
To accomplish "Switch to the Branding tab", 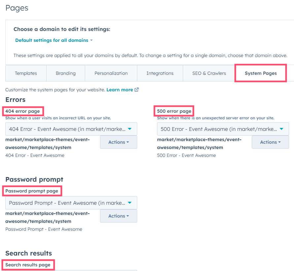I will (x=66, y=73).
